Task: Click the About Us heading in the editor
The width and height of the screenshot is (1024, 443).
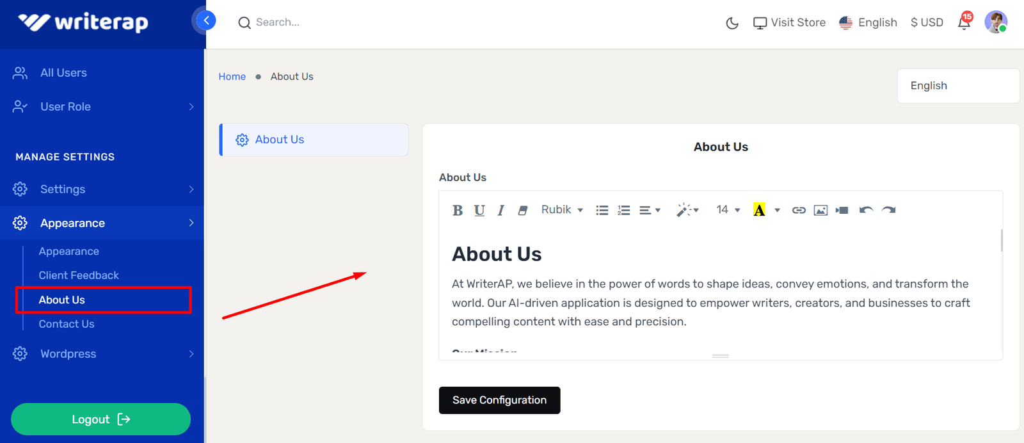Action: (497, 254)
